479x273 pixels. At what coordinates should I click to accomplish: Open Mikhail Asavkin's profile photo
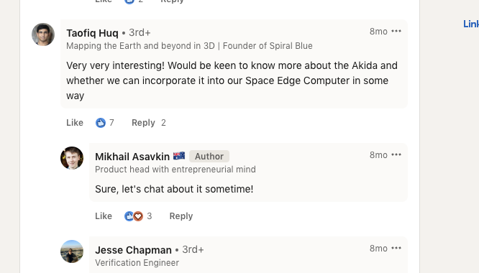[72, 158]
